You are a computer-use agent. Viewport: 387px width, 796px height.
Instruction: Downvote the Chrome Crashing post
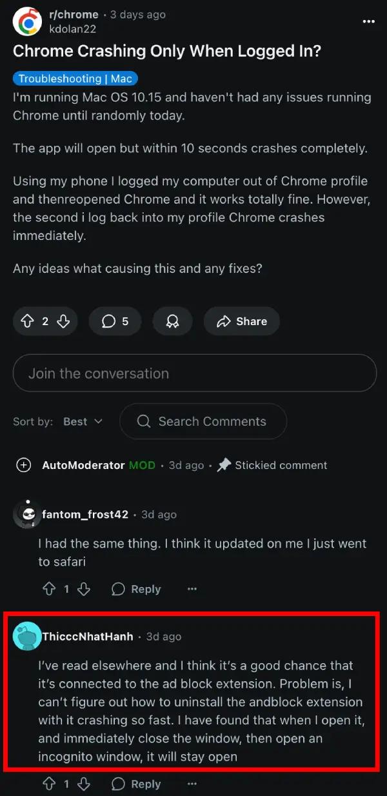(x=63, y=321)
